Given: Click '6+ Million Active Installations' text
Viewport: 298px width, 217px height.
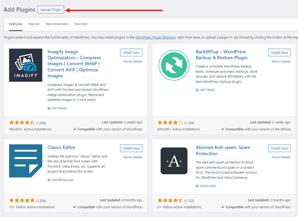Looking at the screenshot, I should click(x=179, y=207).
